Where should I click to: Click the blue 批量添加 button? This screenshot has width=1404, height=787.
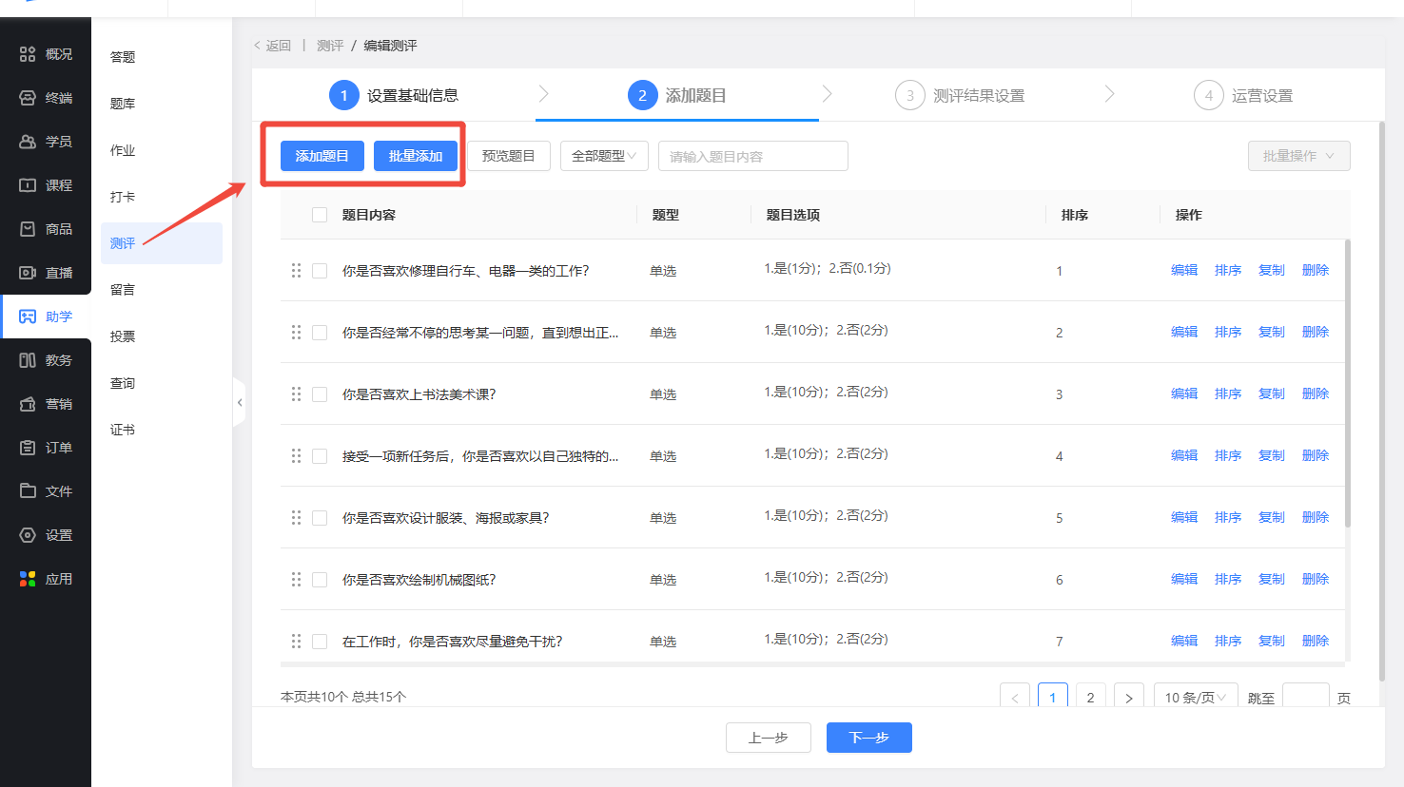tap(416, 156)
